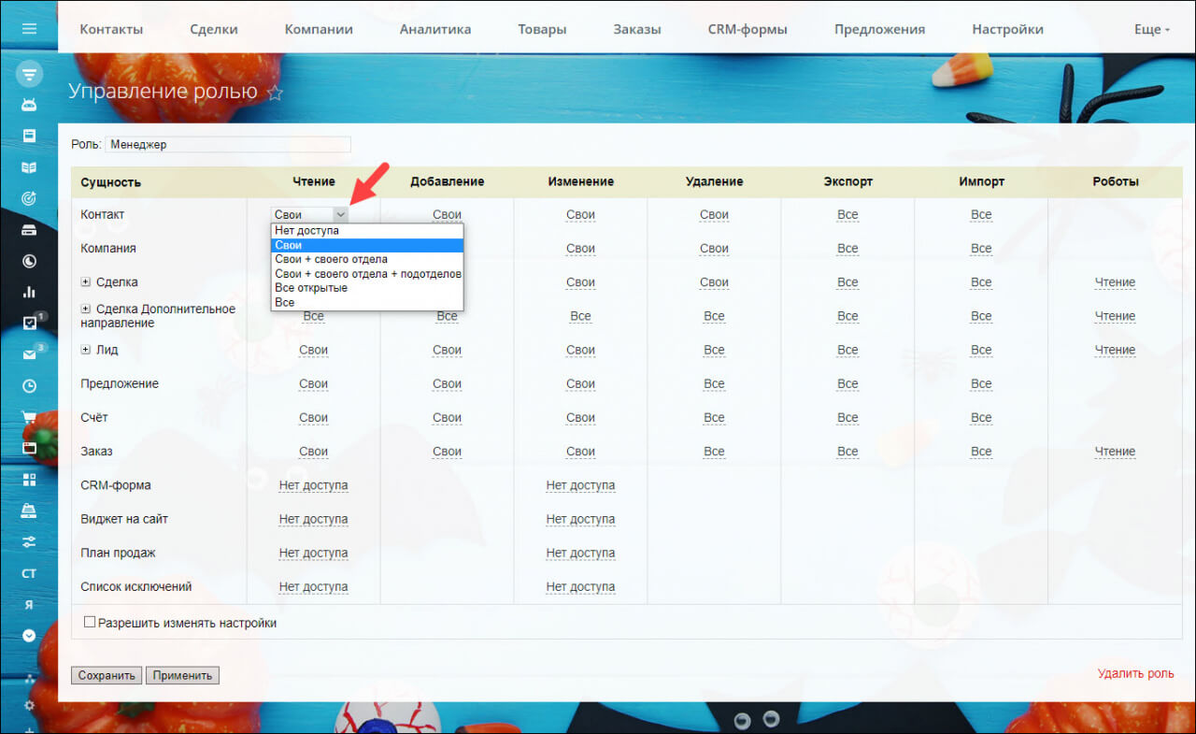Screen dimensions: 1196x734
Task: Open the shopping cart icon in sidebar
Action: click(x=29, y=417)
